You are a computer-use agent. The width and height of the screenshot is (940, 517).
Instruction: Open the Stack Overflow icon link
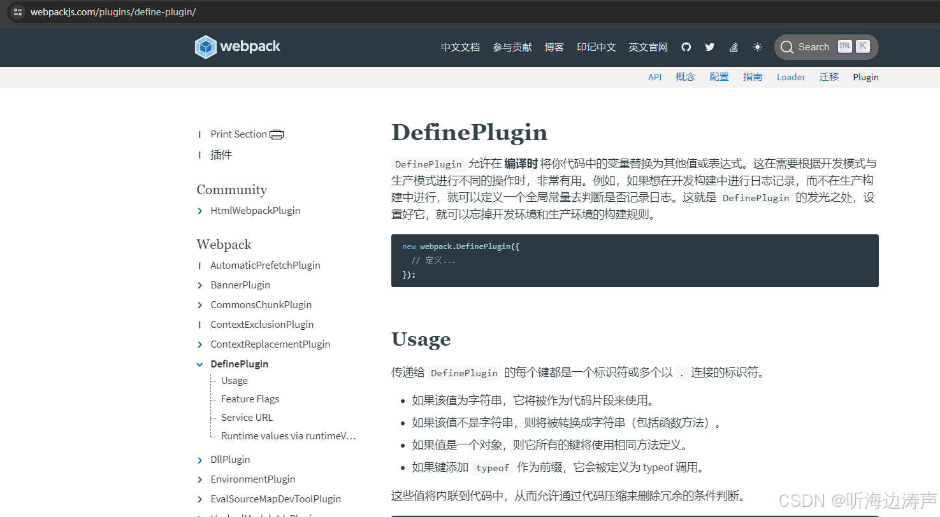[734, 47]
